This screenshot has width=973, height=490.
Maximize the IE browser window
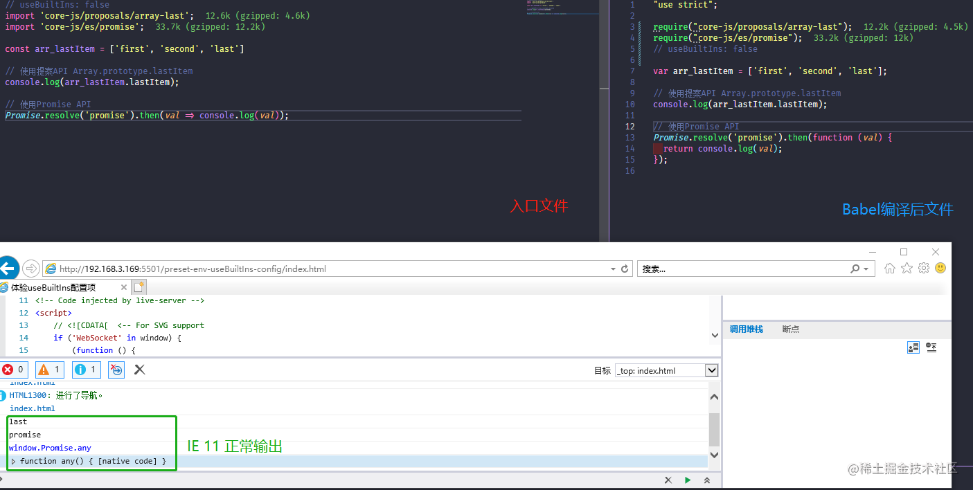click(904, 252)
